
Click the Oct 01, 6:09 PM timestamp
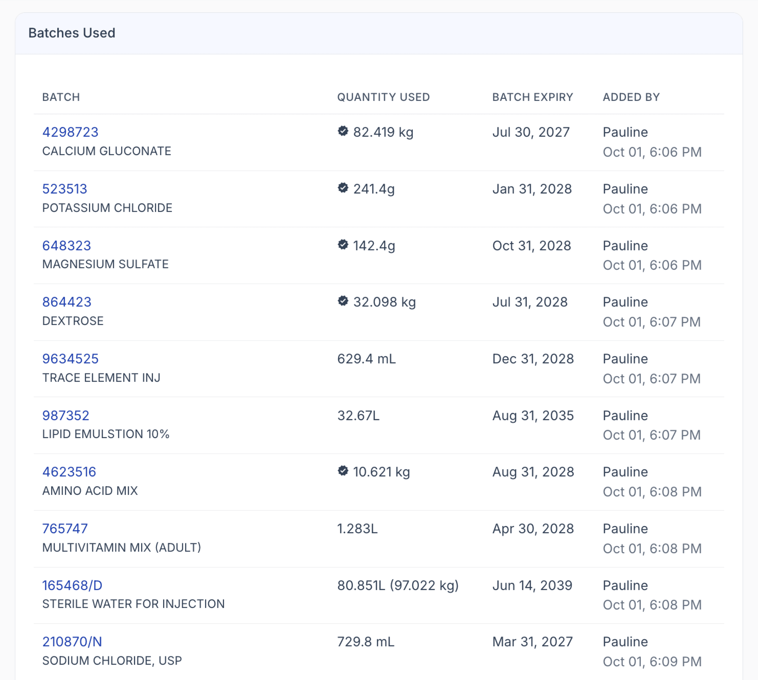coord(652,662)
